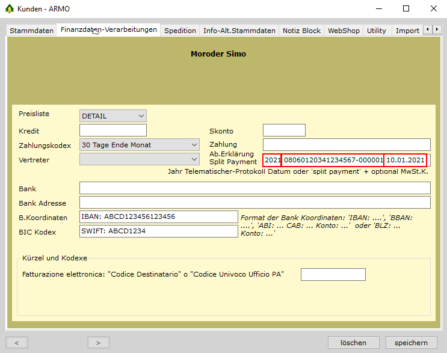Expand the Zahlungskodex dropdown
This screenshot has height=353, width=447.
(139, 145)
